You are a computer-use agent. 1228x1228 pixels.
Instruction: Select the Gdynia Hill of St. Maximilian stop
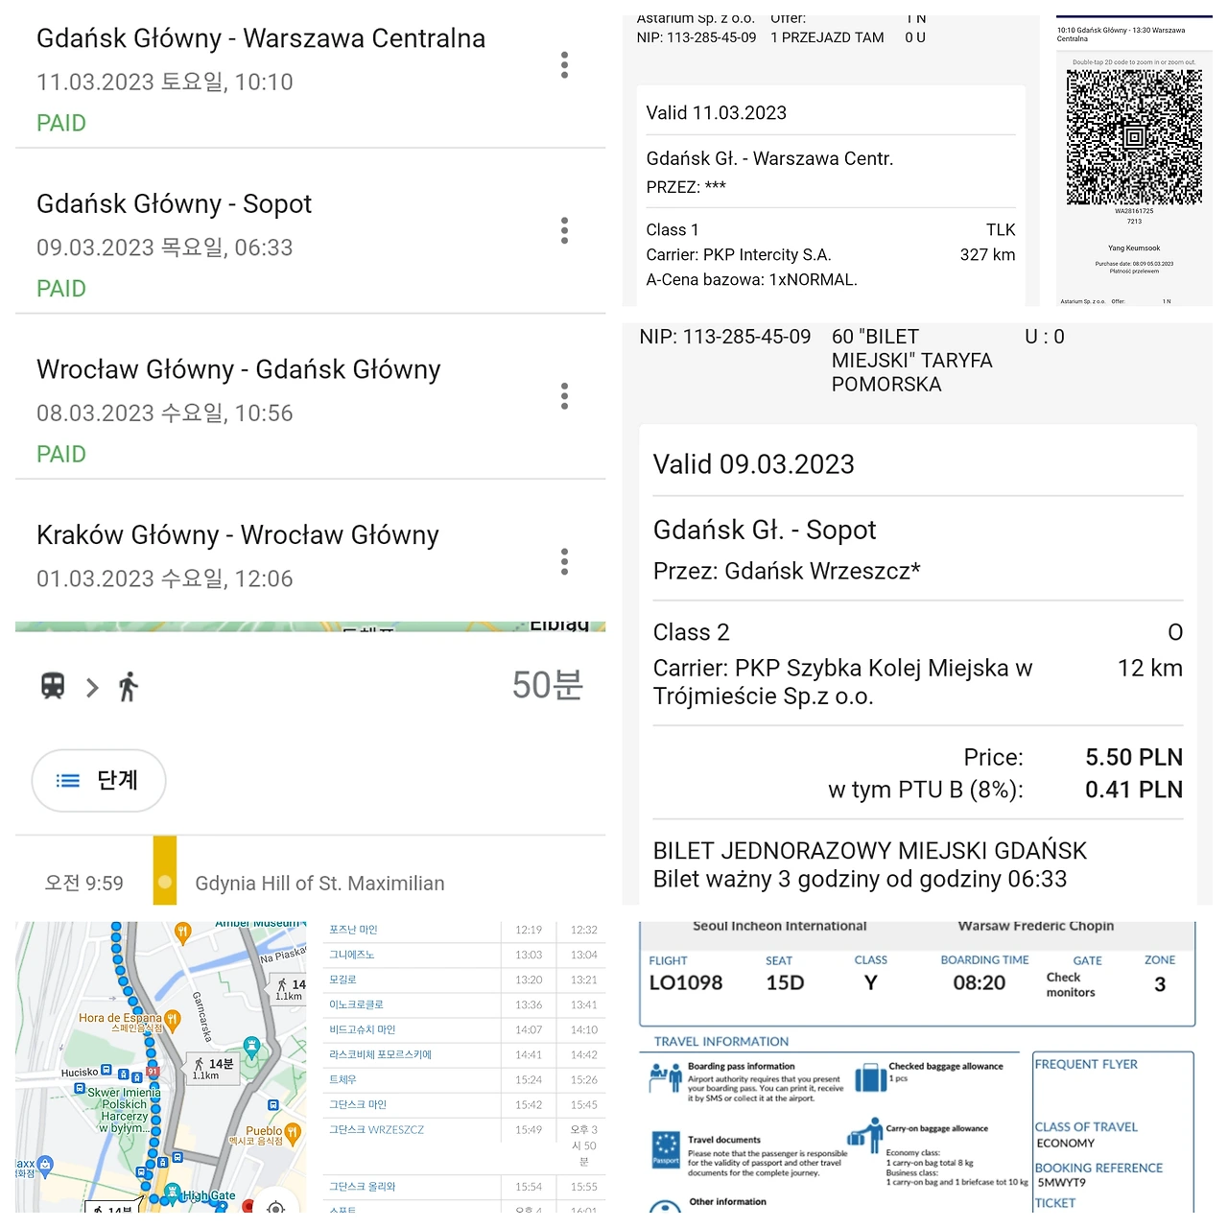click(319, 884)
